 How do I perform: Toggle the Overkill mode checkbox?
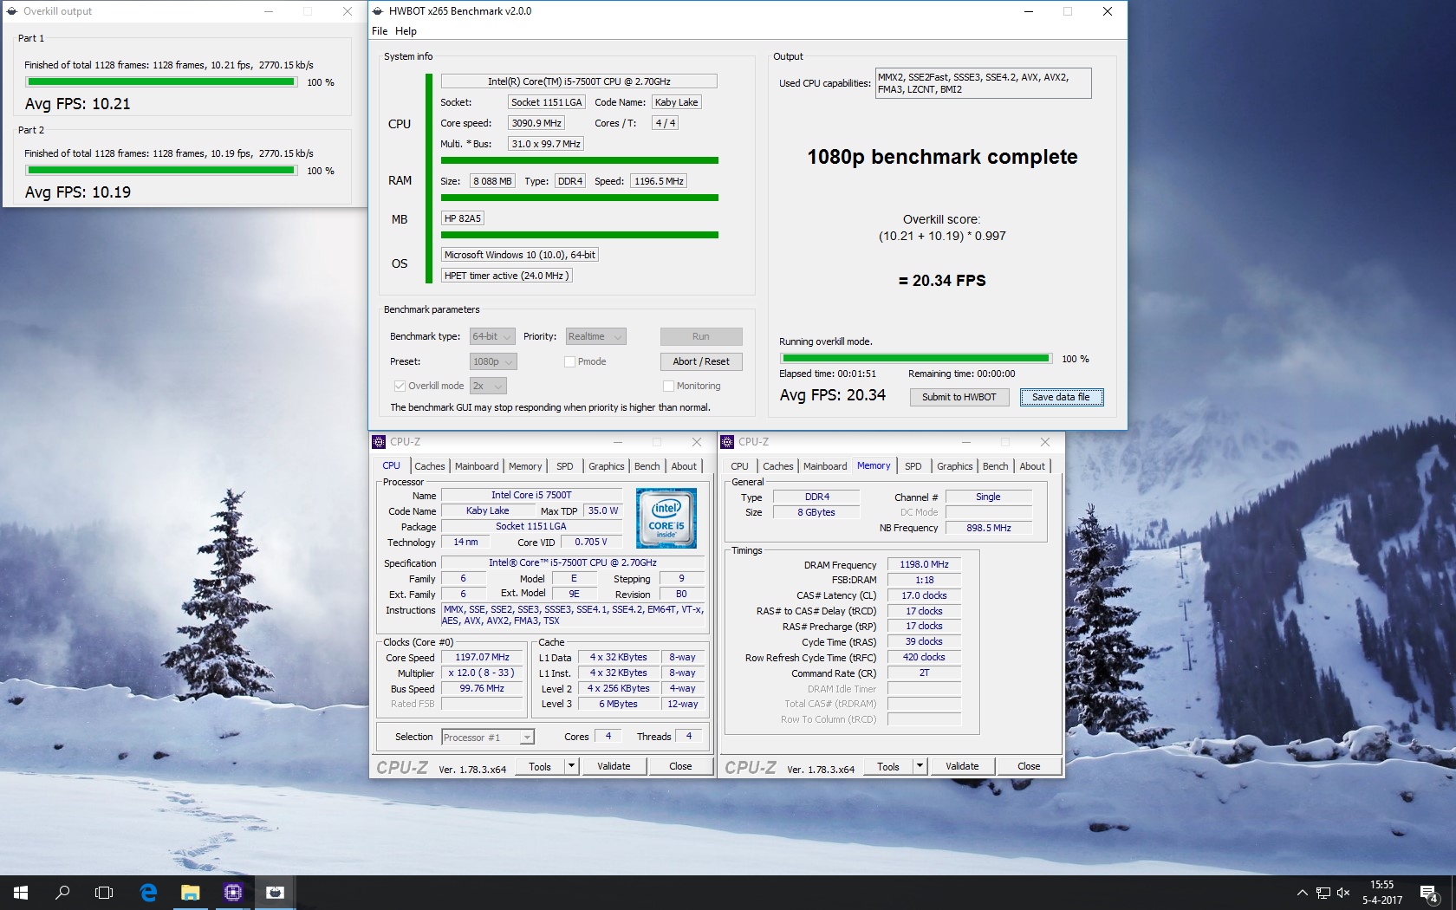pos(400,386)
